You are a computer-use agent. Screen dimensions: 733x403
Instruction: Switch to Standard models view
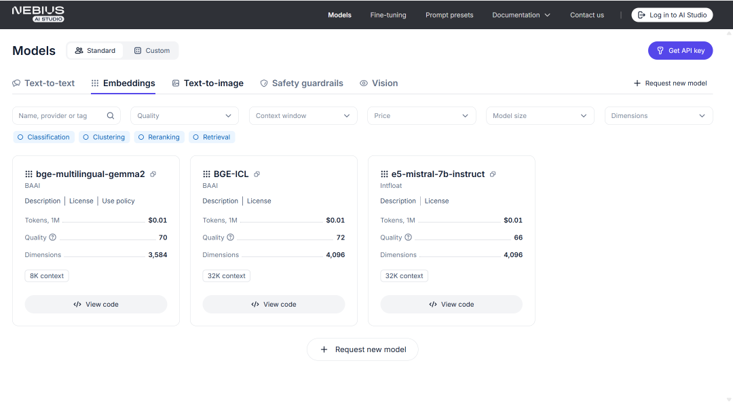96,50
